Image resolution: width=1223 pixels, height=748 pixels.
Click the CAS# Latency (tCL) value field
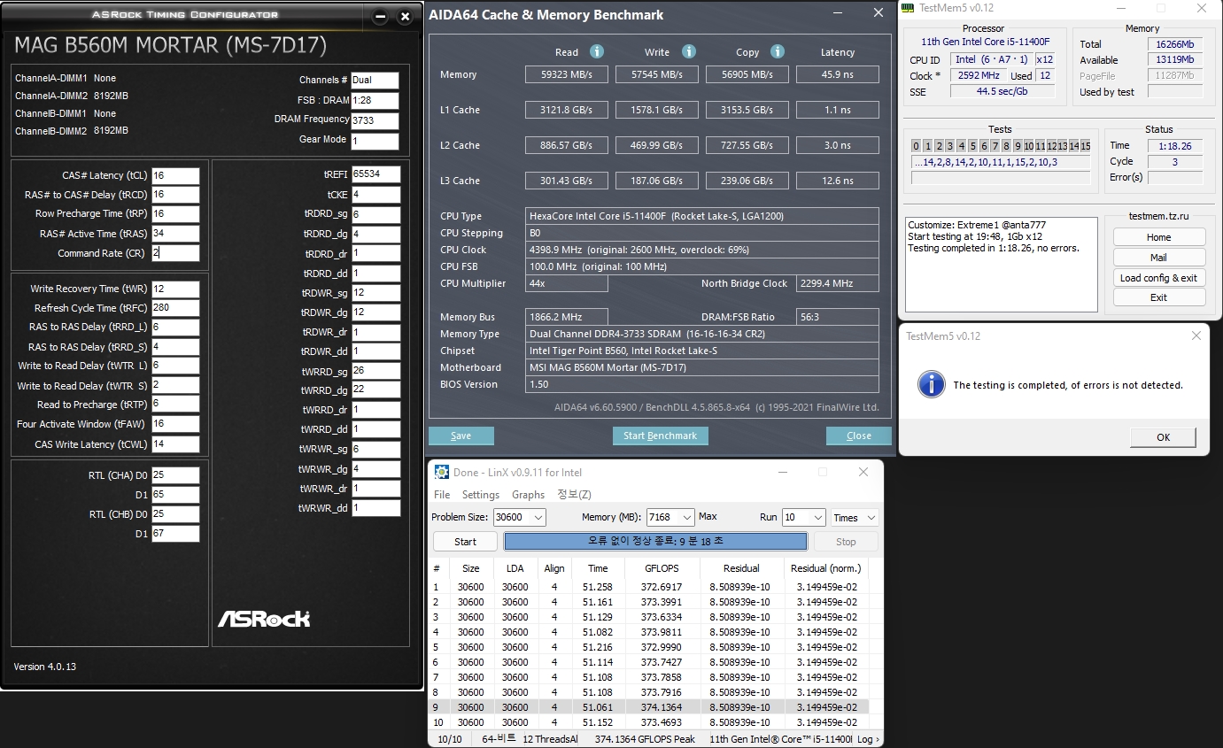coord(175,175)
